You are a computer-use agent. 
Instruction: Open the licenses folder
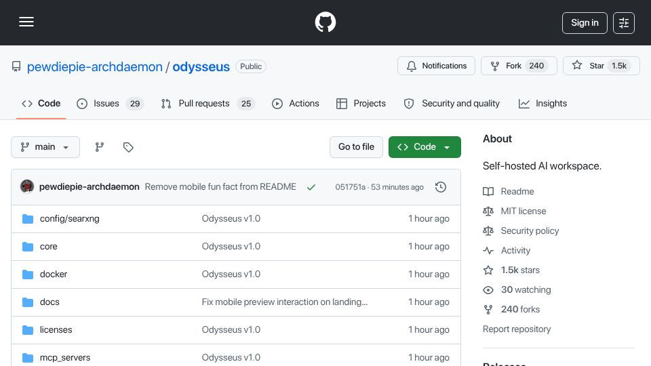click(56, 330)
